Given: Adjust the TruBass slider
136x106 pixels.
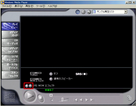Looking at the screenshot, I should click(36, 73).
